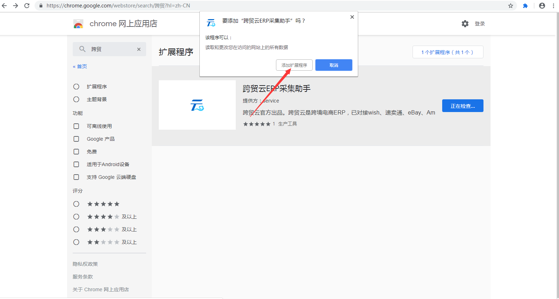
Task: Open the profile avatar icon
Action: click(542, 6)
